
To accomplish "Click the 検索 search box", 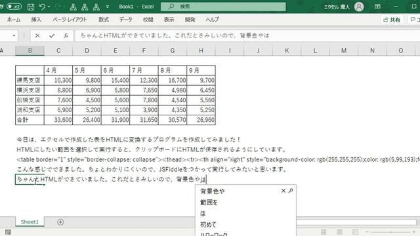I will (x=223, y=7).
